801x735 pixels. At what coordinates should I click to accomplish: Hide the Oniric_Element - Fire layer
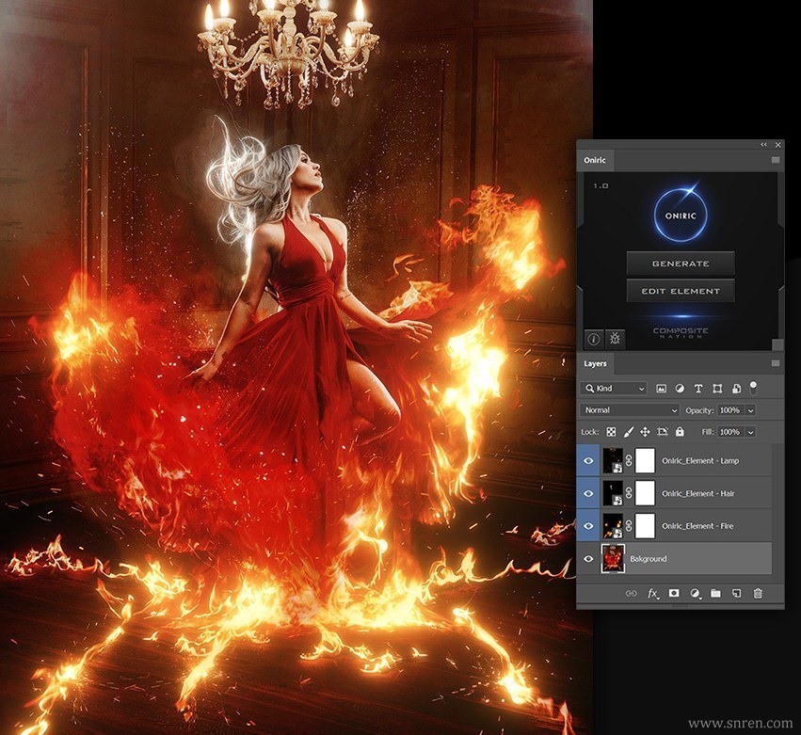tap(588, 526)
